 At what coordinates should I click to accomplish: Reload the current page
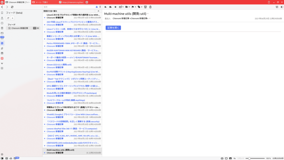pos(12,7)
